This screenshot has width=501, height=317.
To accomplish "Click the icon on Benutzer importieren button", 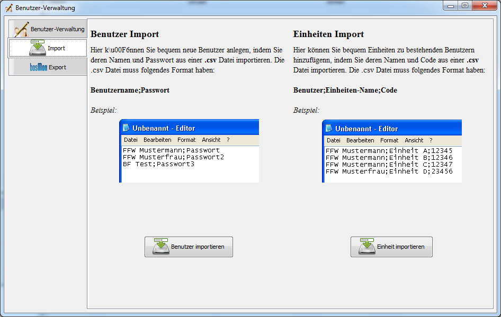I will (x=161, y=247).
